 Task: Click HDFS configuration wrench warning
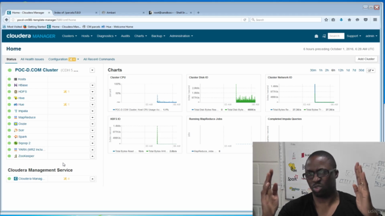pos(66,92)
